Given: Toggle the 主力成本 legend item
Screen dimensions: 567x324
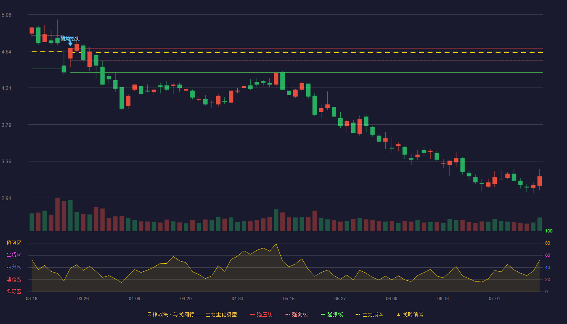Looking at the screenshot, I should 369,314.
